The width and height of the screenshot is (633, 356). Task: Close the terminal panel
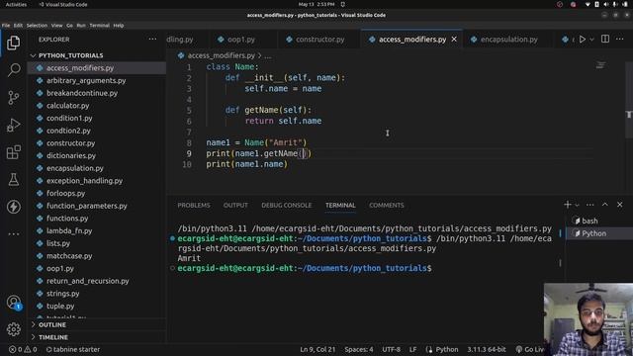pos(620,205)
